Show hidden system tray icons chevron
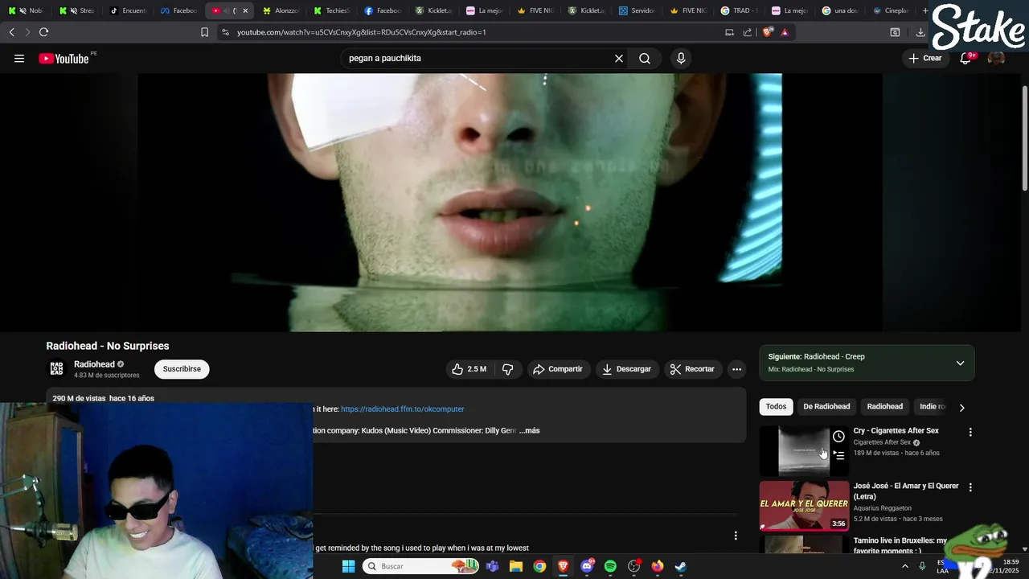 pos(905,566)
